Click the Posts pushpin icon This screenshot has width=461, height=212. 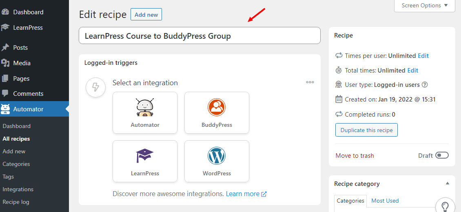[5, 48]
